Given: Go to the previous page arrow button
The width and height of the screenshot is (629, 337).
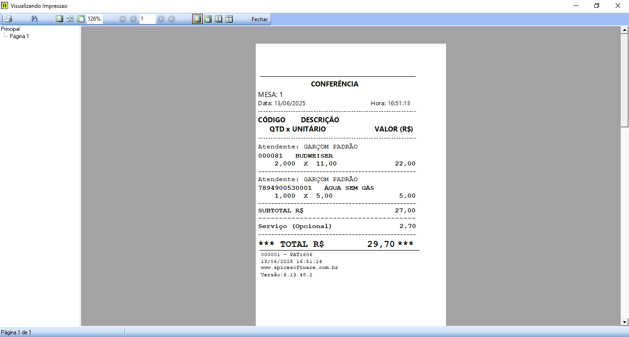Looking at the screenshot, I should tap(133, 19).
